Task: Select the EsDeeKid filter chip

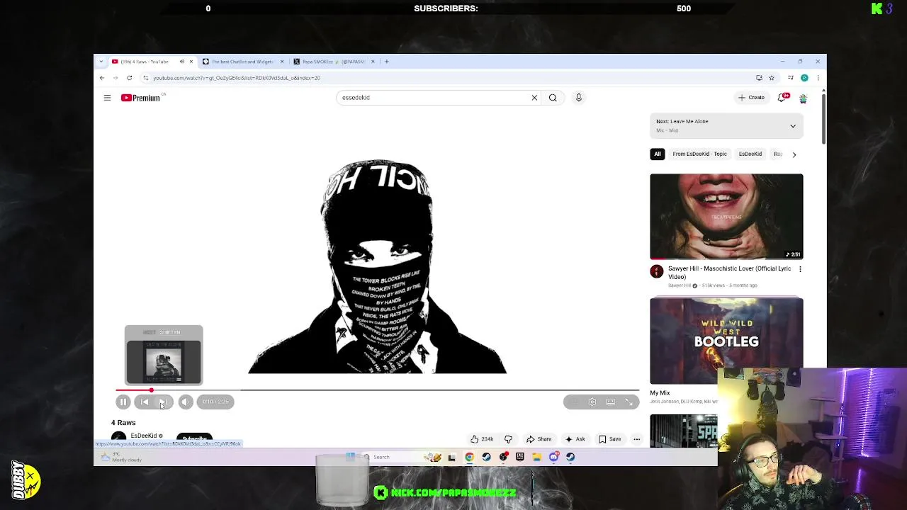Action: pos(750,154)
